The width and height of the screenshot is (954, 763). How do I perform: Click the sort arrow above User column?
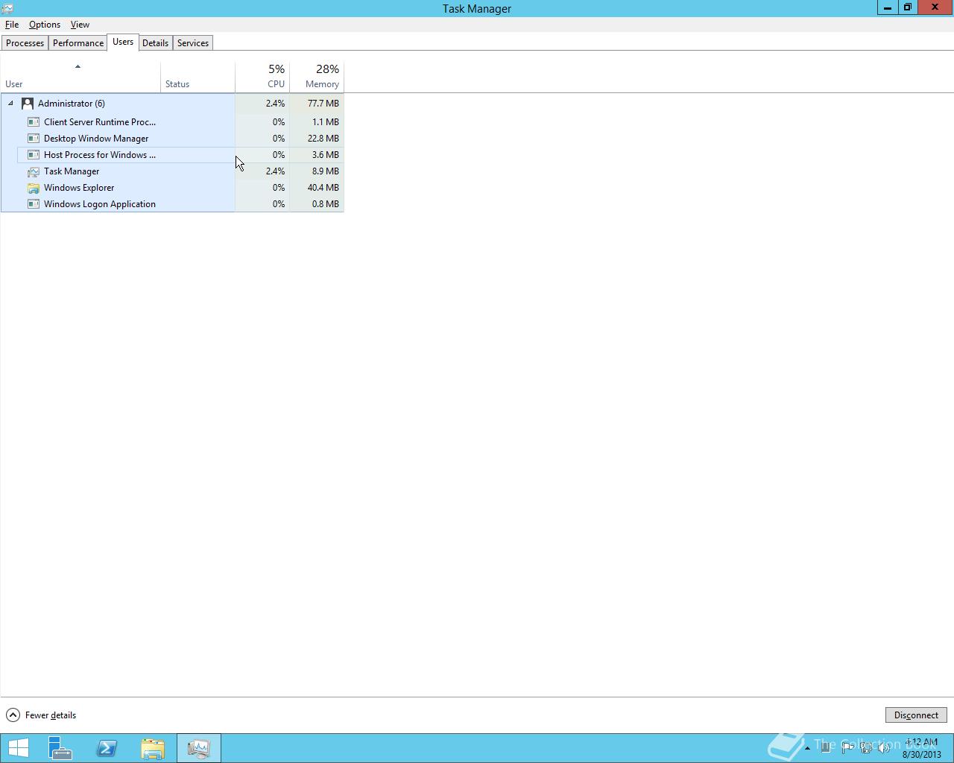pyautogui.click(x=78, y=66)
